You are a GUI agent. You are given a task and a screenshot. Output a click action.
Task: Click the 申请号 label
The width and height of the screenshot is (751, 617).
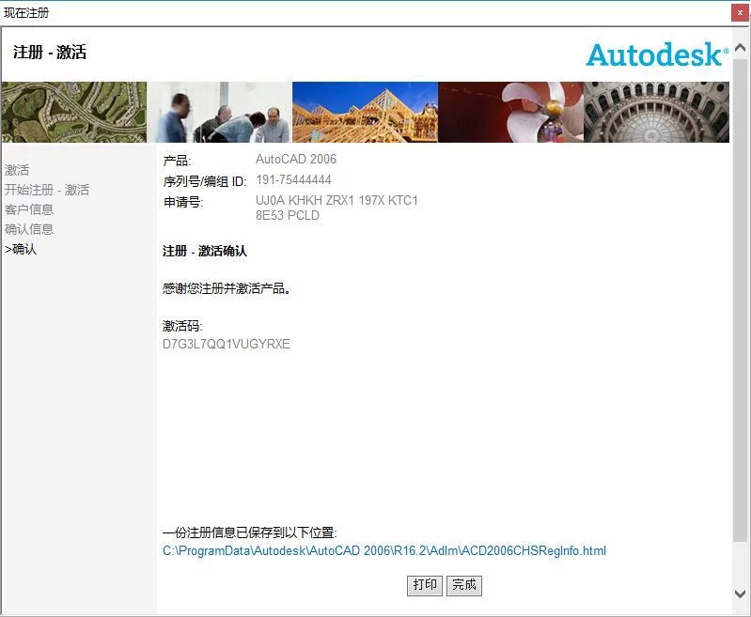coord(183,202)
